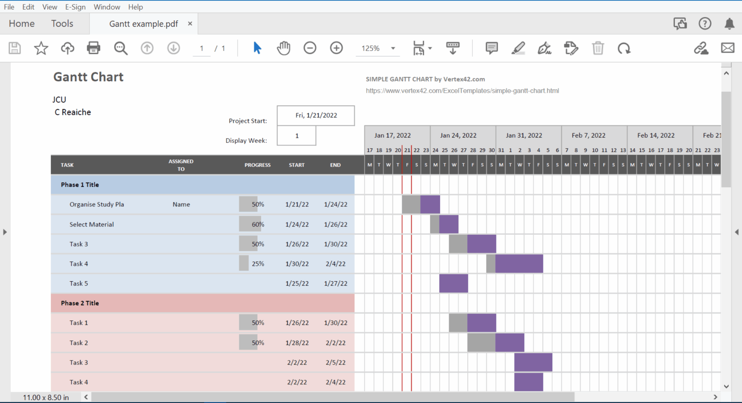
Task: Open the Help question mark
Action: [705, 23]
